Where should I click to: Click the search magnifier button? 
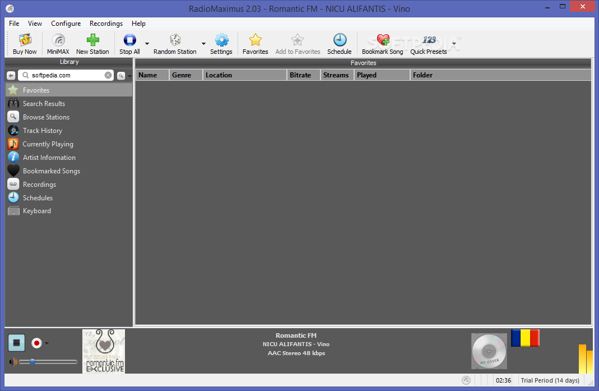coord(121,76)
